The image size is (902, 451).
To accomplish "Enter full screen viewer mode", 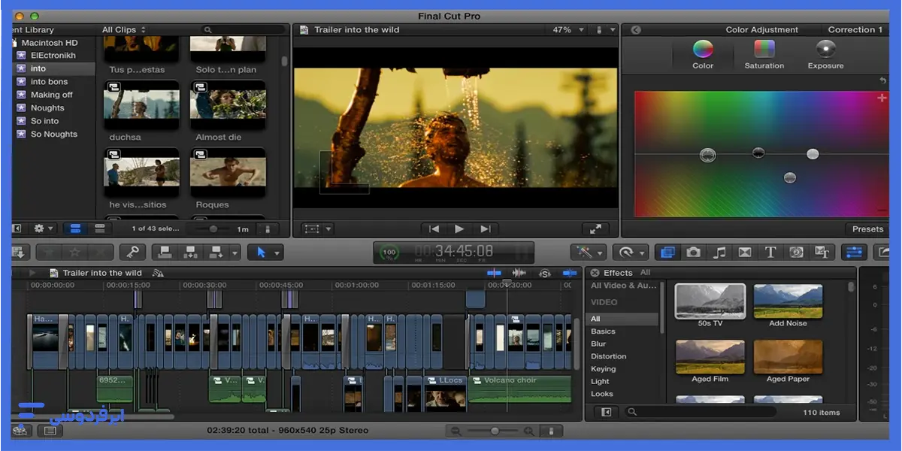I will [x=595, y=229].
